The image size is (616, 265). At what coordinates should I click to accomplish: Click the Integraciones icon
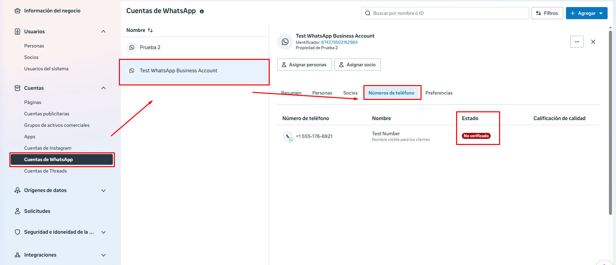click(x=17, y=255)
